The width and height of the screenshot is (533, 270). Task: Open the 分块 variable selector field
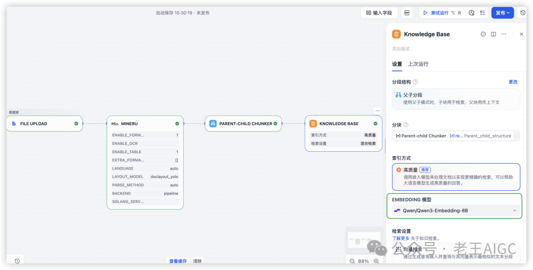point(456,135)
